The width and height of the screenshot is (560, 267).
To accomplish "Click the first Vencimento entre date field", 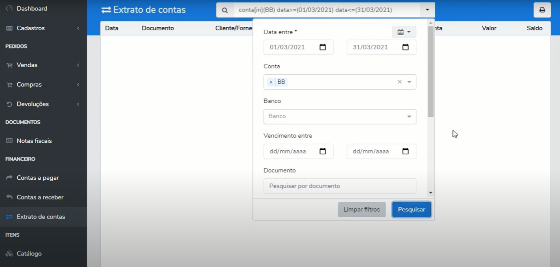I will tap(298, 151).
